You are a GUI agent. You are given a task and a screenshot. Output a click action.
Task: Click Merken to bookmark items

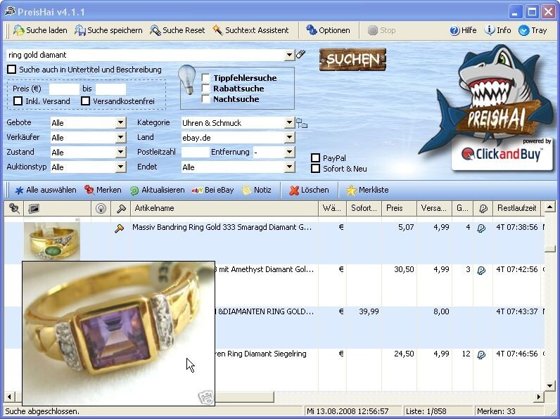point(103,190)
